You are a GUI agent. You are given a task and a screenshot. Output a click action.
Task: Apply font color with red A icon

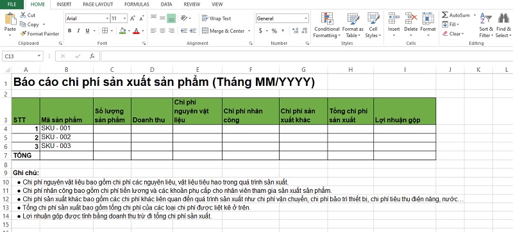coord(136,31)
